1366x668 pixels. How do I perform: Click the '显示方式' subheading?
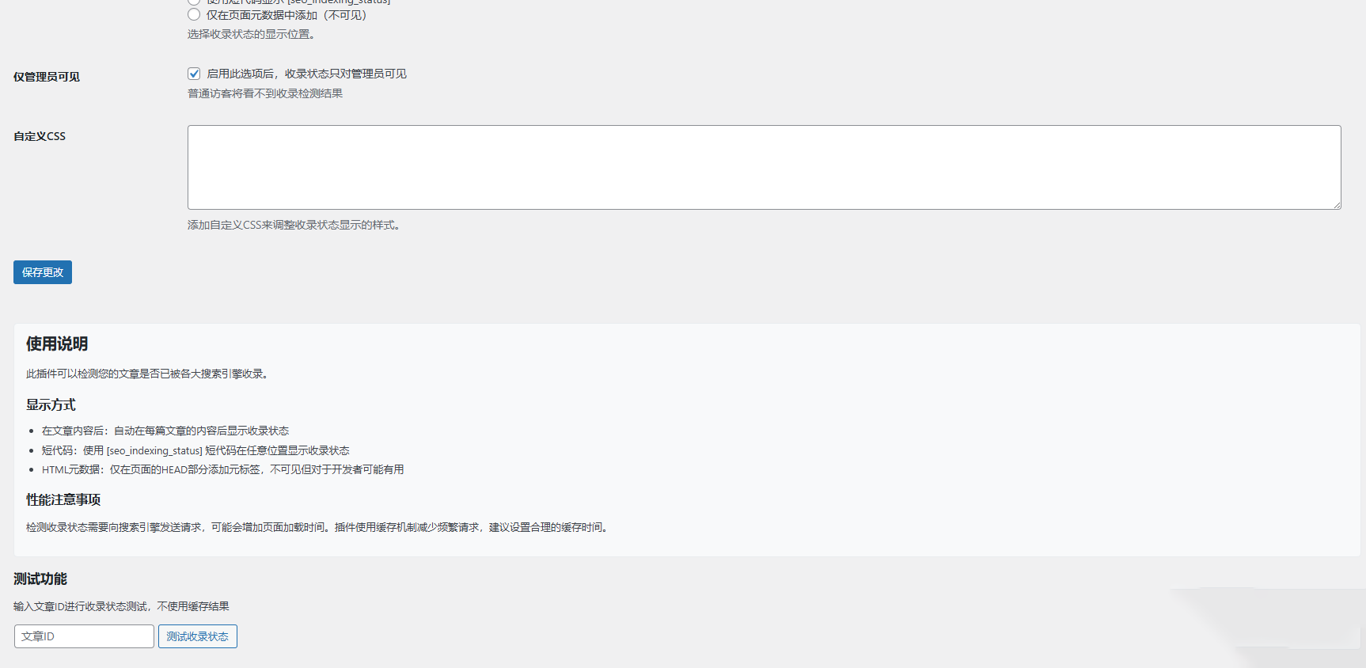(x=51, y=404)
